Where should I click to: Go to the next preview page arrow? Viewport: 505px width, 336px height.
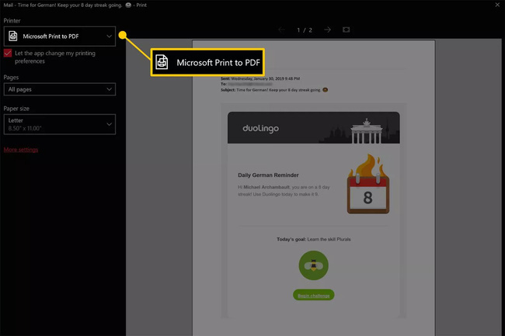[328, 30]
